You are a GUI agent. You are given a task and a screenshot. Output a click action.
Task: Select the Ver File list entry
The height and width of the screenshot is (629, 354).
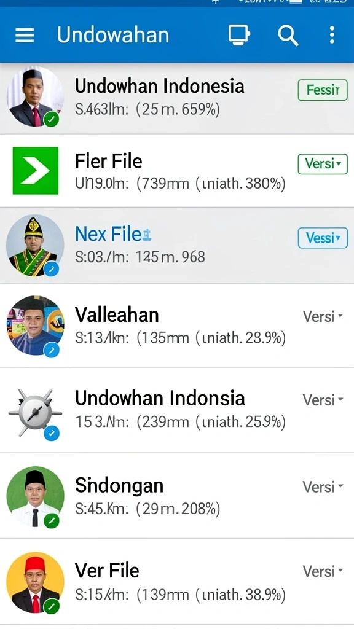pyautogui.click(x=177, y=582)
